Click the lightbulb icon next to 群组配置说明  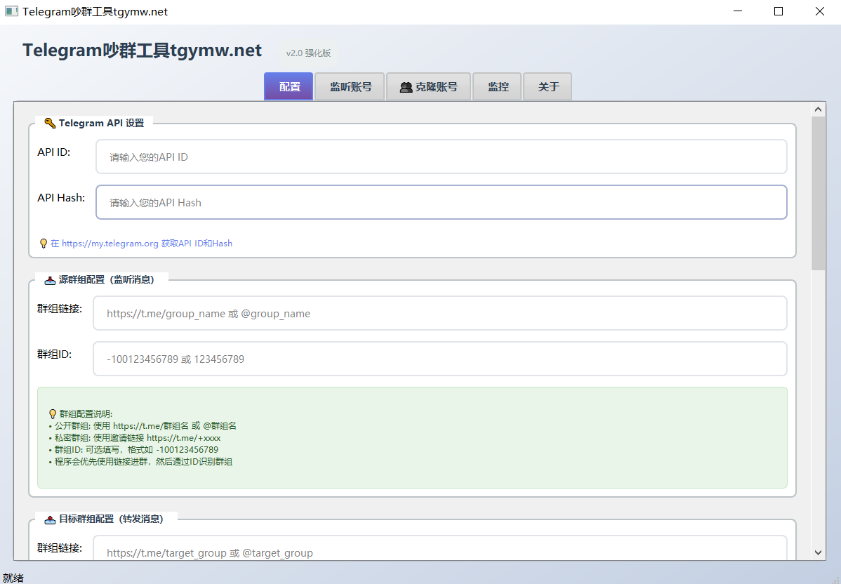(x=53, y=414)
